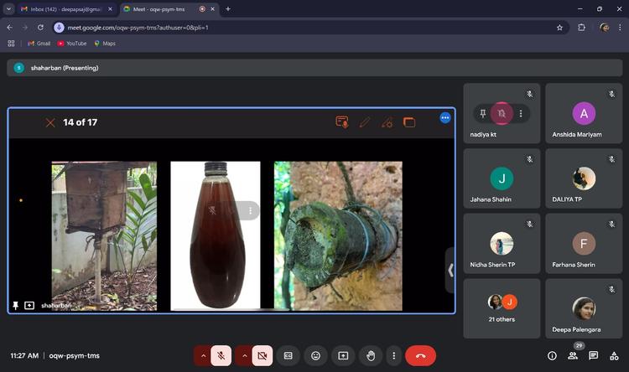
Task: Leave the call
Action: tap(420, 355)
